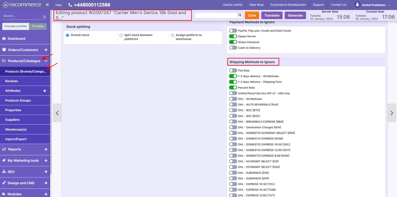The height and width of the screenshot is (197, 397).
Task: Open Andrei Pushkarev dropdown arrow
Action: 389,5
